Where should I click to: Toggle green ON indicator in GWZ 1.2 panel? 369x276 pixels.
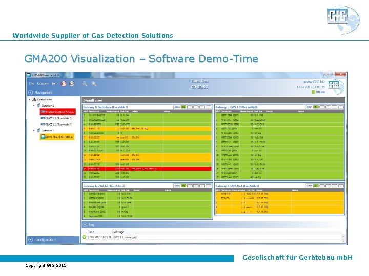tap(316, 107)
